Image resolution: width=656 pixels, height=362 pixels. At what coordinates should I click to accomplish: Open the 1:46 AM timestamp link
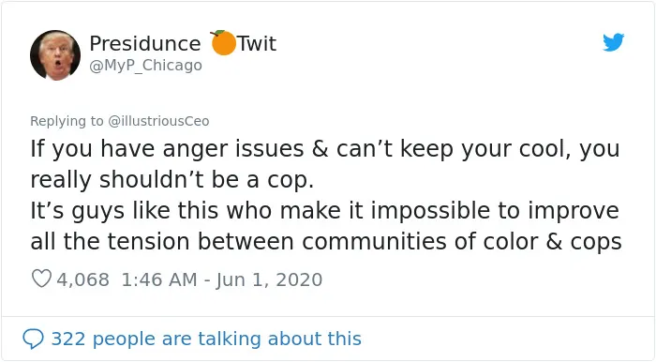[159, 279]
